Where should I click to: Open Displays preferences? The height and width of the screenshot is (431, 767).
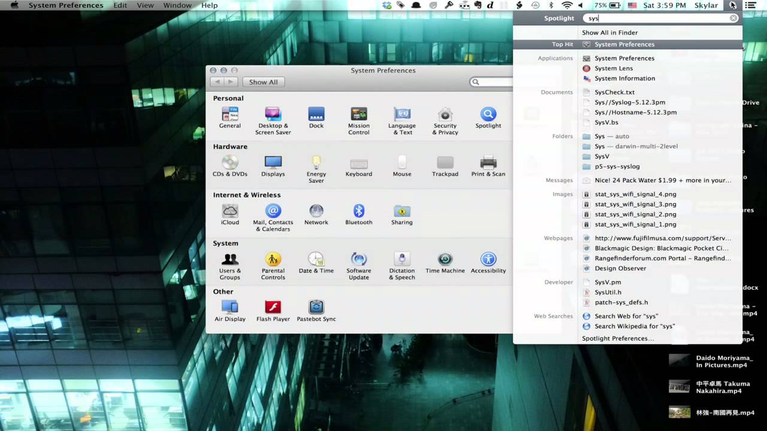[x=273, y=162]
